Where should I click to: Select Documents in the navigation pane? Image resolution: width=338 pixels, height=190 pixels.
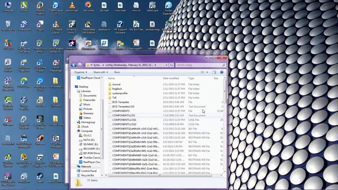(x=90, y=96)
